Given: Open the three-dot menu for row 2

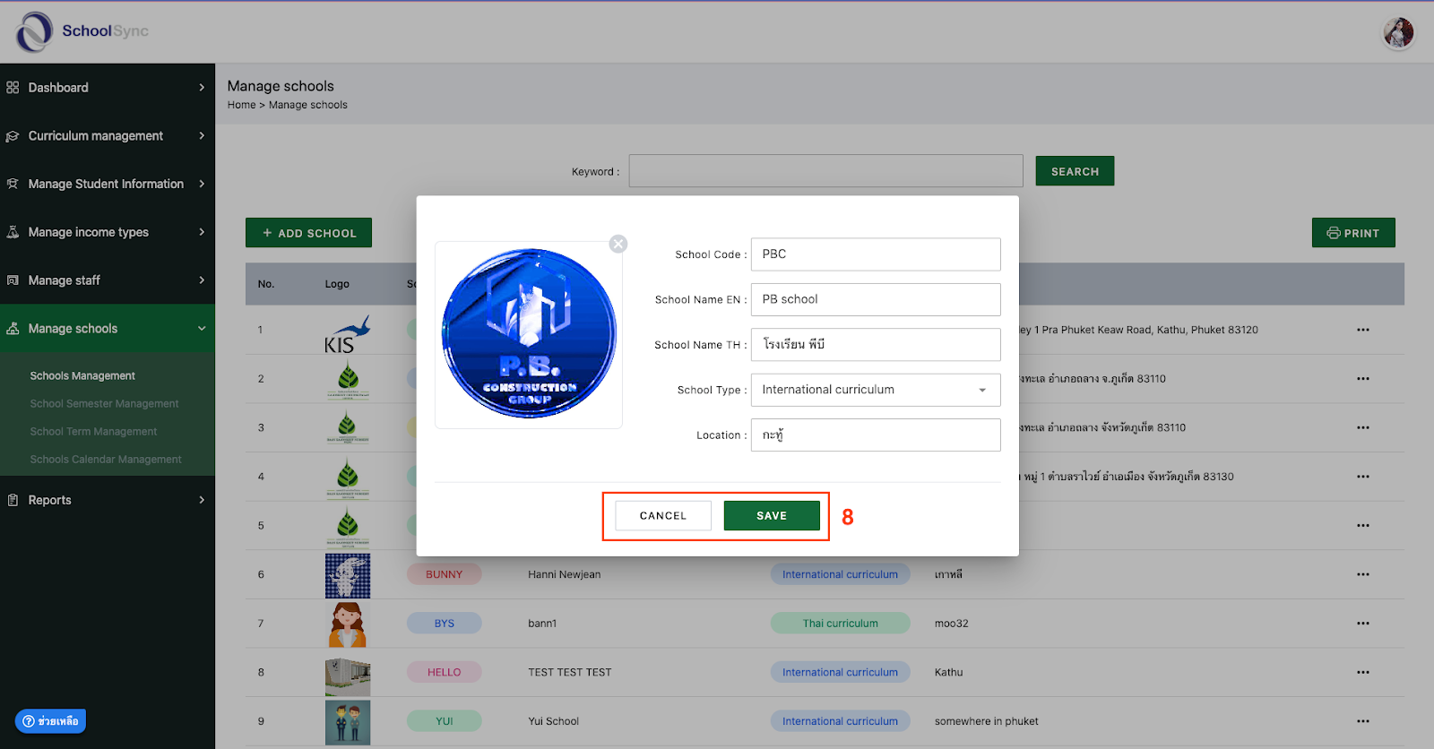Looking at the screenshot, I should (1363, 379).
